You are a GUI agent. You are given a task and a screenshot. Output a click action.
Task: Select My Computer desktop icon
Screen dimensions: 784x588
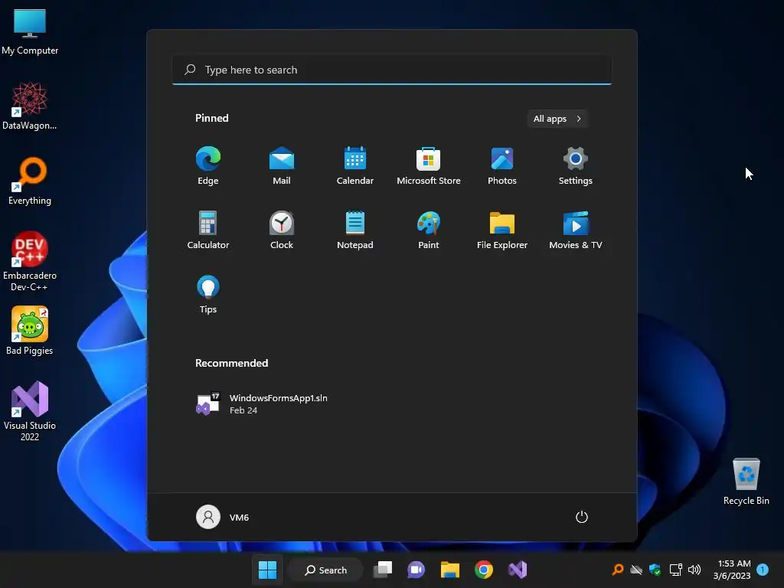point(30,32)
